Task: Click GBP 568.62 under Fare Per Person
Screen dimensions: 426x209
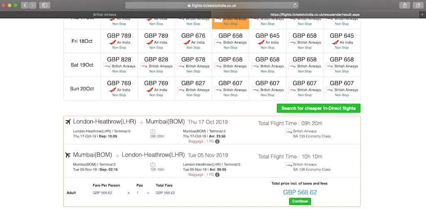Action: click(102, 193)
